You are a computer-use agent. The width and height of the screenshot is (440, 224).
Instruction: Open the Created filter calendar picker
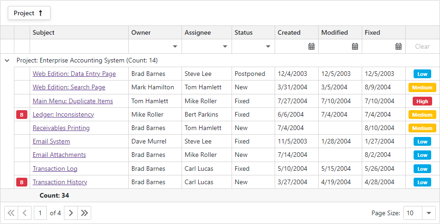click(311, 46)
